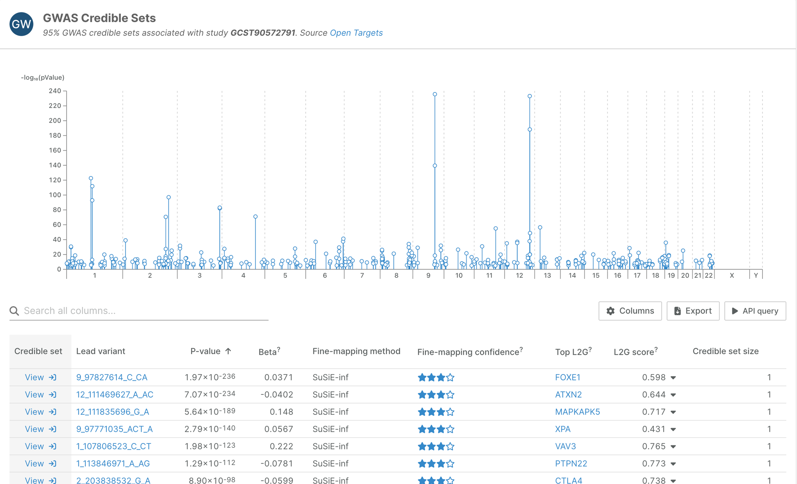This screenshot has height=484, width=797.
Task: Expand L2G score dropdown for MAPKAPK5
Action: click(x=673, y=412)
